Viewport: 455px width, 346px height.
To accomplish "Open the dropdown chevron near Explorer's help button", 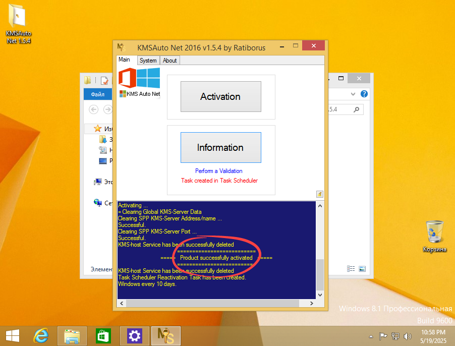I will coord(353,94).
